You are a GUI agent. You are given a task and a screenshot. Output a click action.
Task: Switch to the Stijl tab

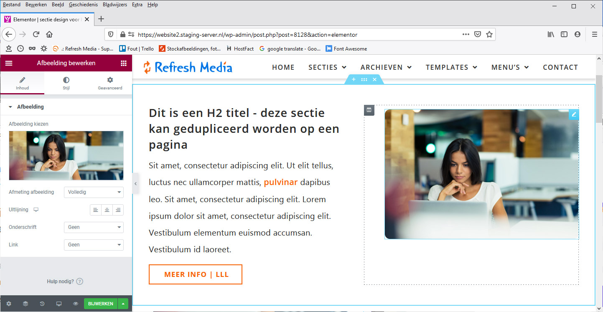(66, 83)
